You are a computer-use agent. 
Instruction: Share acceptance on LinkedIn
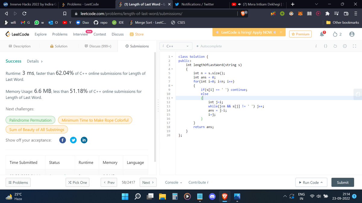(x=84, y=140)
